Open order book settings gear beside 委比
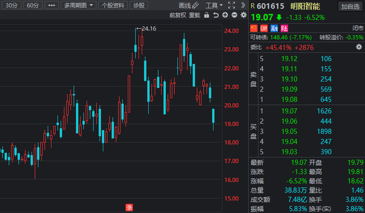Image resolution: width=365 pixels, height=213 pixels. click(x=359, y=47)
